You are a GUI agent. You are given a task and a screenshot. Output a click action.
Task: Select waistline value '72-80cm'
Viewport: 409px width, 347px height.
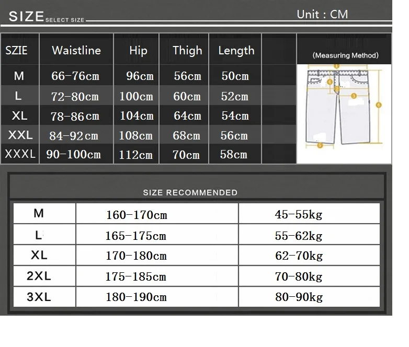pyautogui.click(x=75, y=97)
